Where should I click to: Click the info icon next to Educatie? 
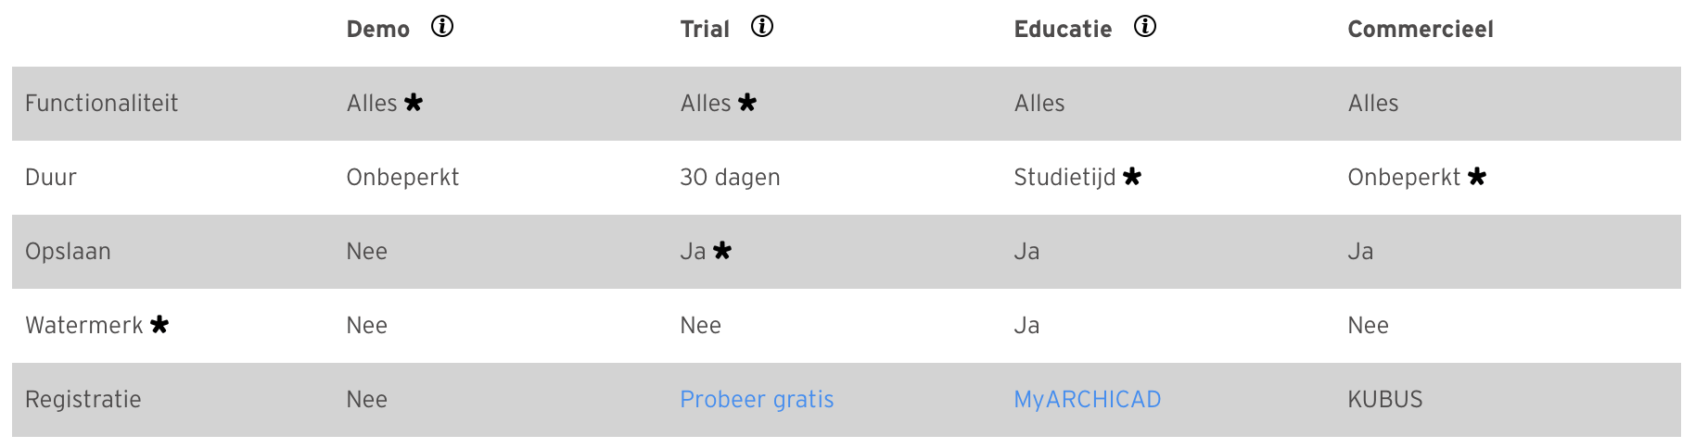[x=1145, y=27]
